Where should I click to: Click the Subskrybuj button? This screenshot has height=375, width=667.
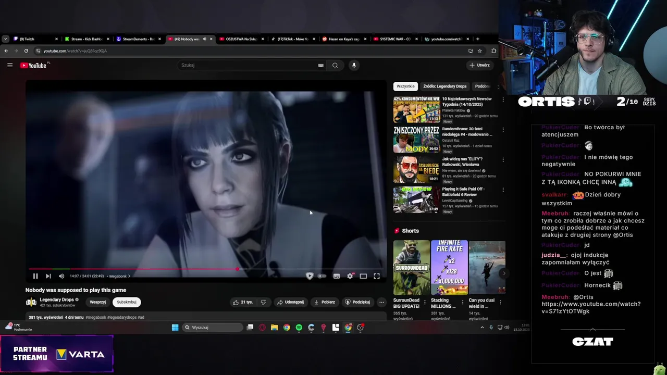127,302
